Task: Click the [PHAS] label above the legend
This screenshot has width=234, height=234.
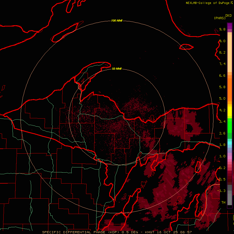Action: 220,18
